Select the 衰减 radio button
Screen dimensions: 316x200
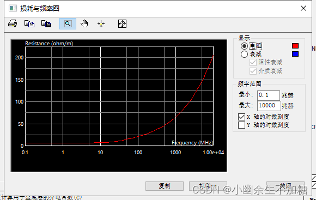(x=244, y=54)
